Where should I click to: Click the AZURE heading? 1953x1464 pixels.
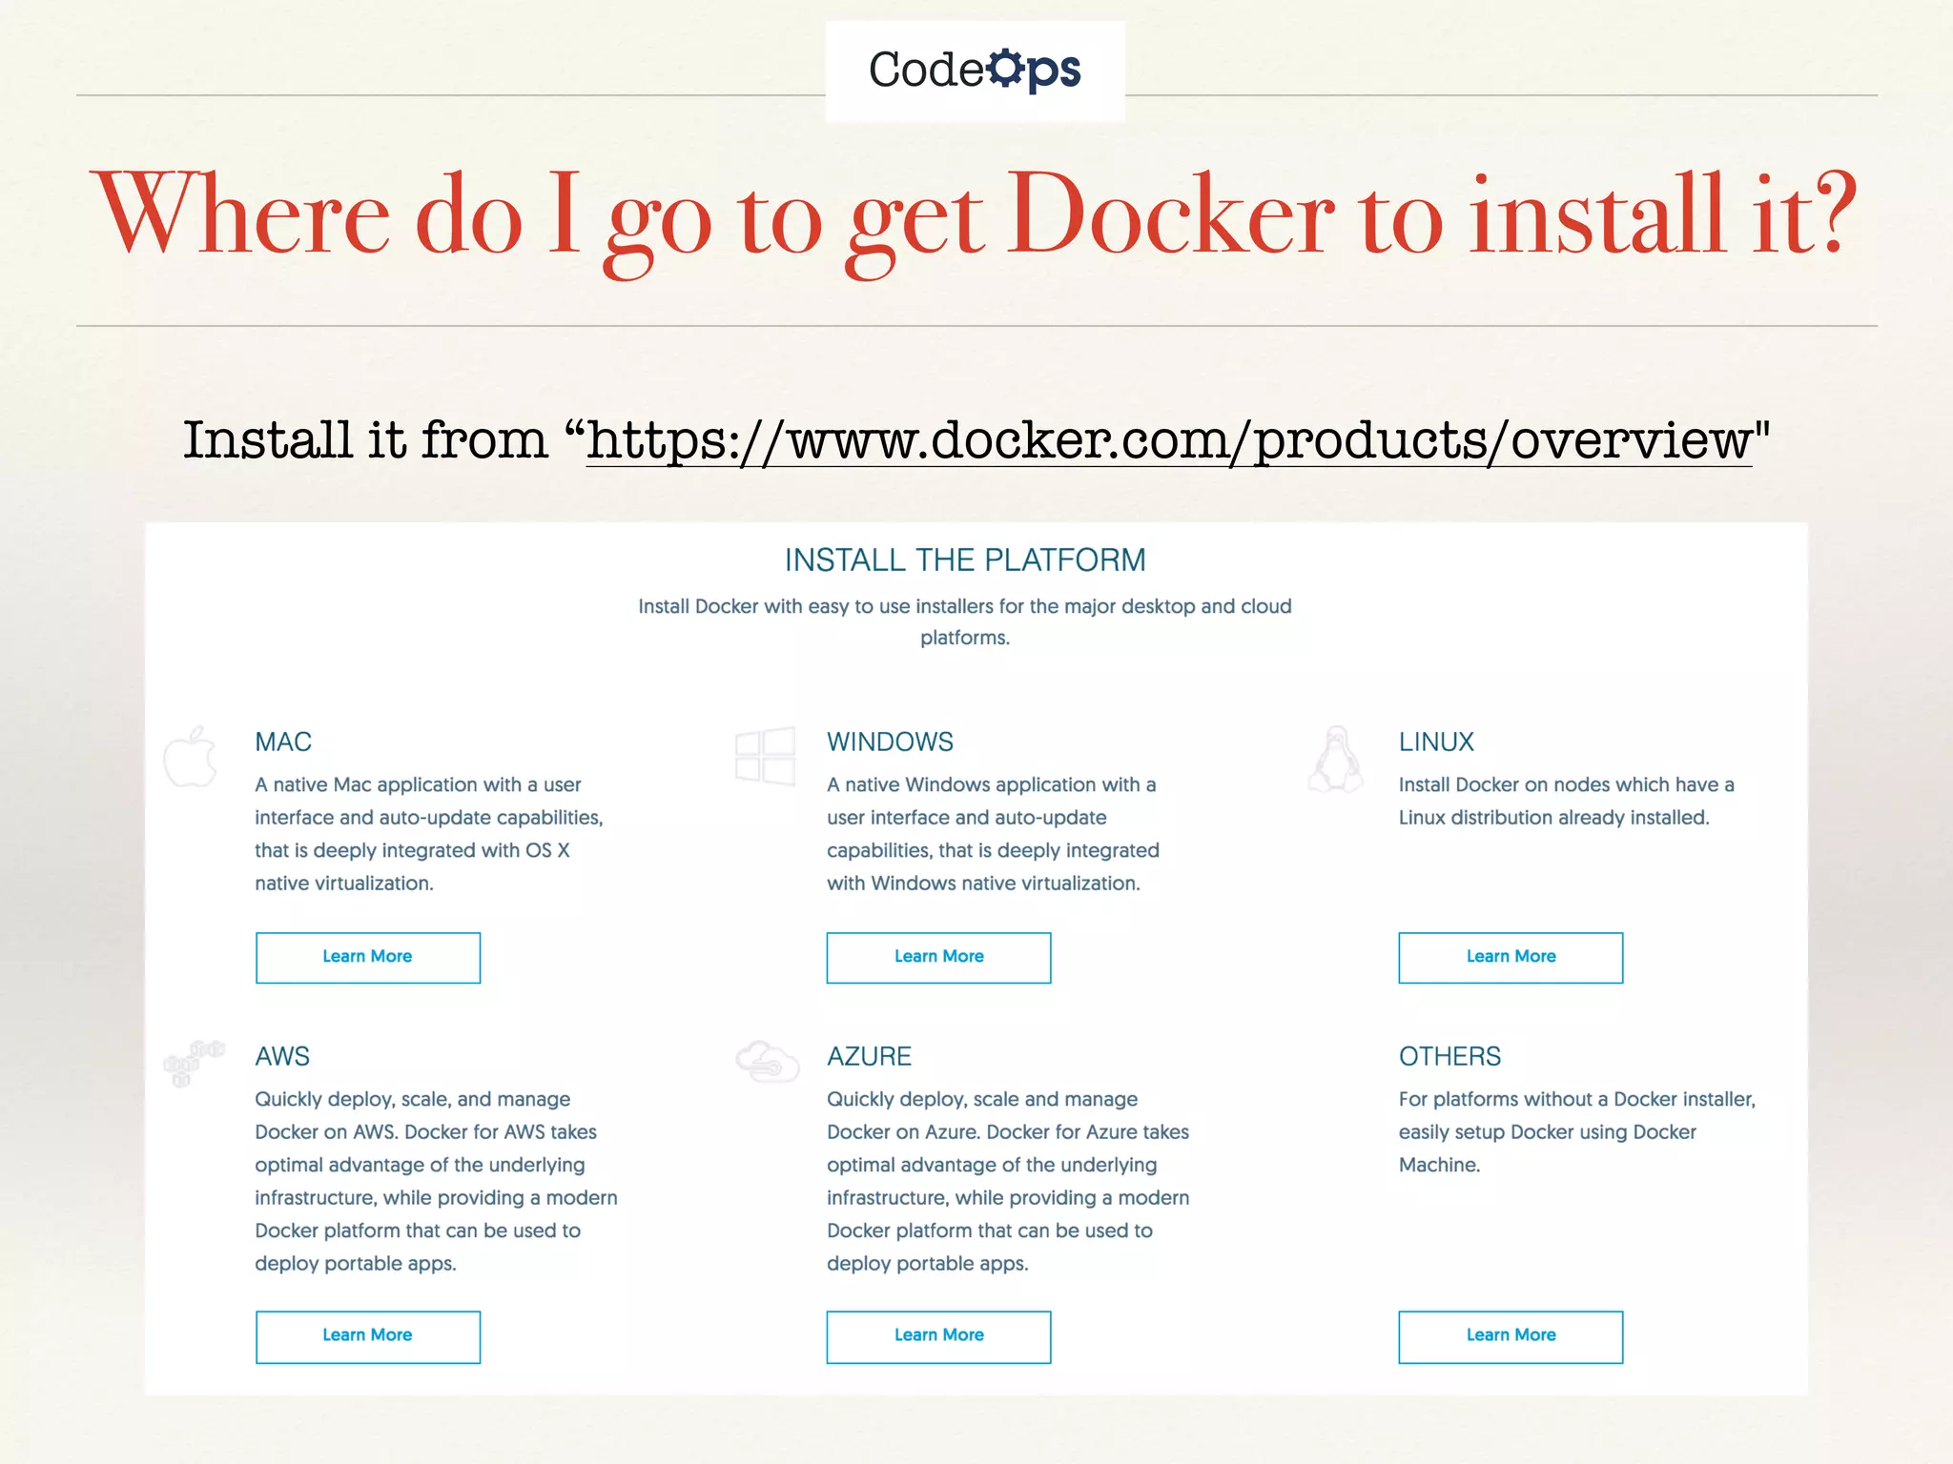click(x=869, y=1056)
